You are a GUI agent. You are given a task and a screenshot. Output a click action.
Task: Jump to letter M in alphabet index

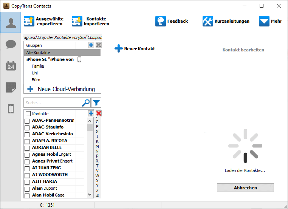coord(97,146)
